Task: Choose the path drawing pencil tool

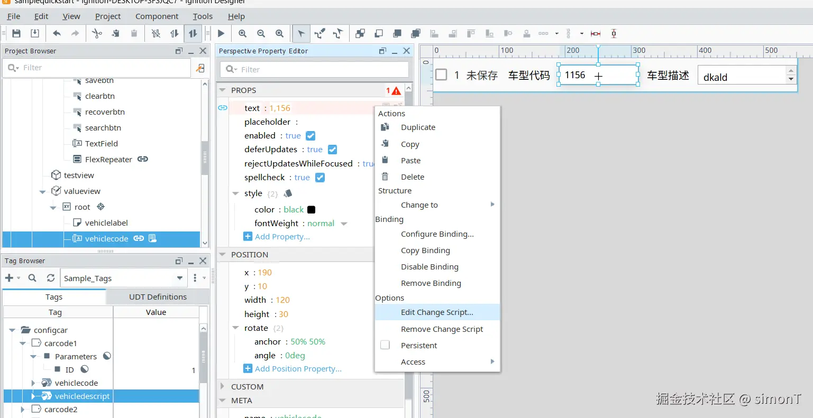Action: [x=319, y=33]
